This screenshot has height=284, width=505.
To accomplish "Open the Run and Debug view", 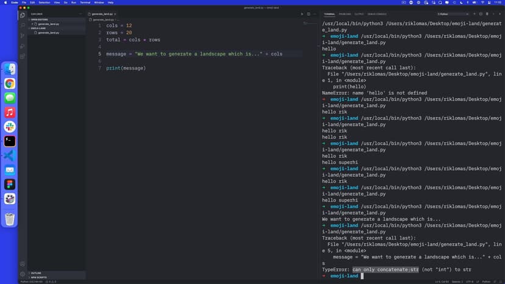I will point(23,46).
